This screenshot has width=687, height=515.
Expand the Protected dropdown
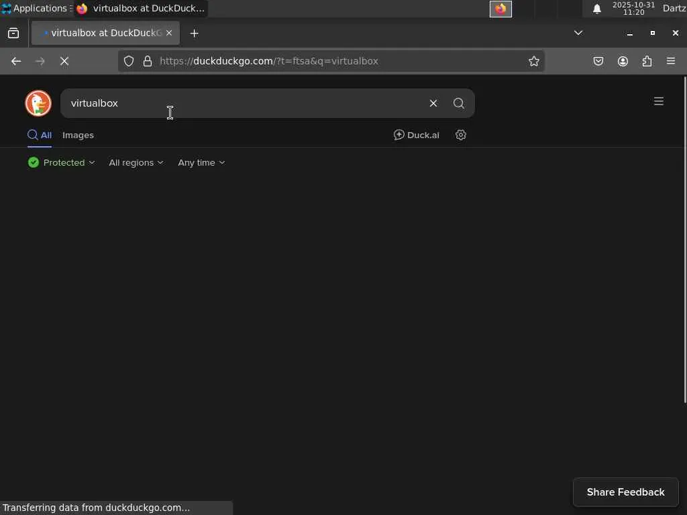[x=61, y=162]
